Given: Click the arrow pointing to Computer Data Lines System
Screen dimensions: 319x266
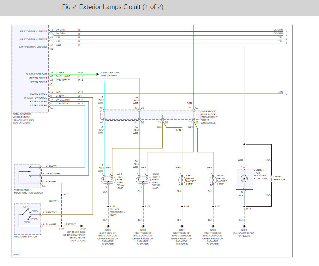Looking at the screenshot, I should point(97,74).
